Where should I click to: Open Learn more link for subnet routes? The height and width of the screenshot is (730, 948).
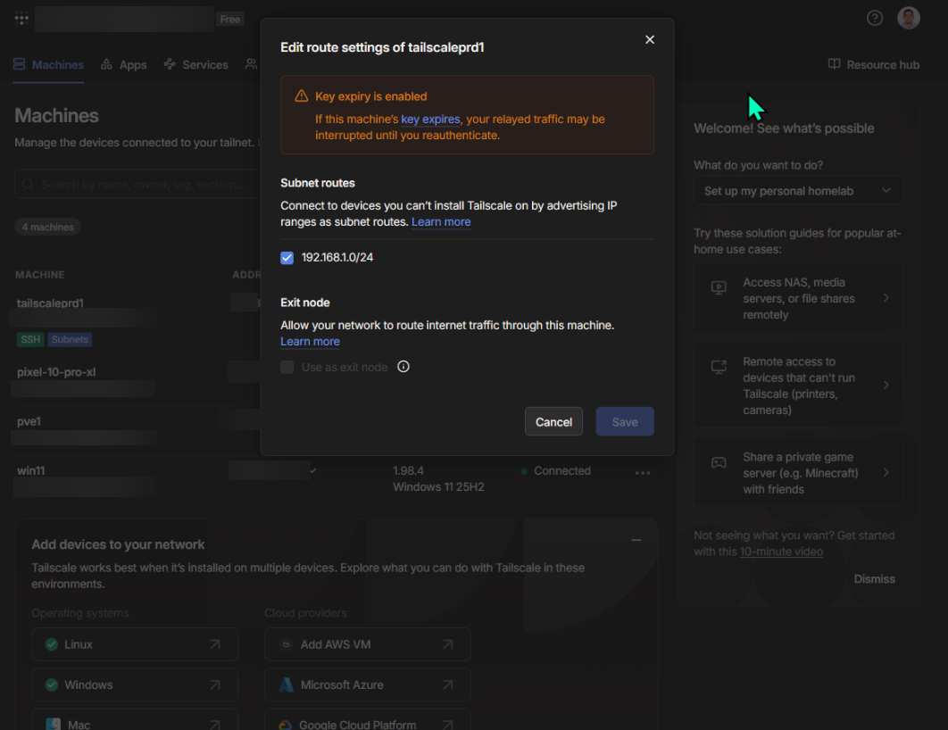pos(441,222)
